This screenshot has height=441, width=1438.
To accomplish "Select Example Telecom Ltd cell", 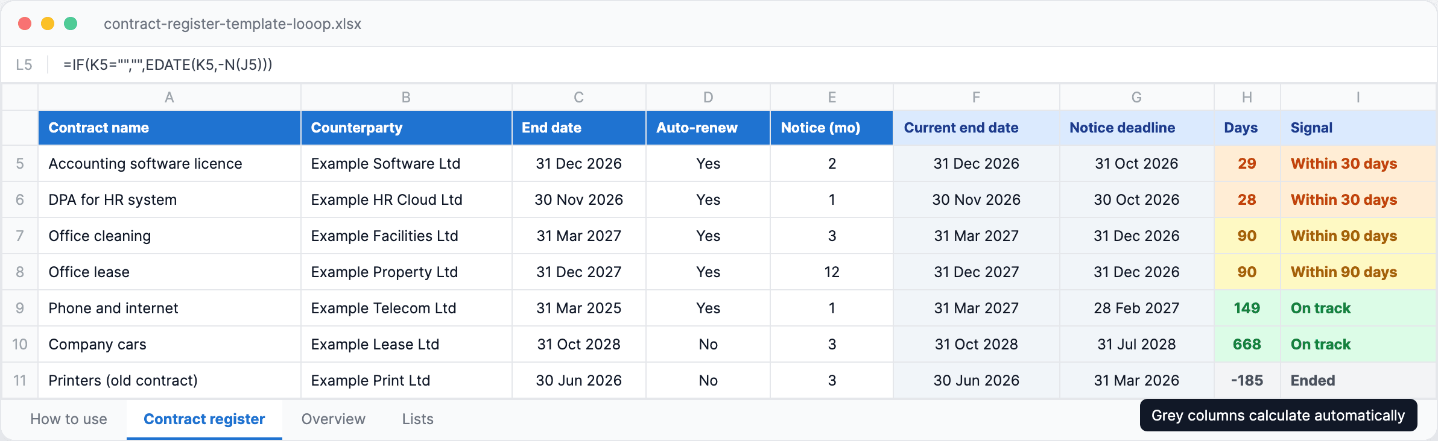I will [x=406, y=308].
